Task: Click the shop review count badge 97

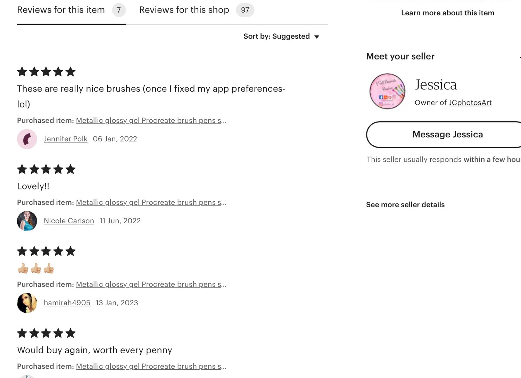Action: coord(245,10)
